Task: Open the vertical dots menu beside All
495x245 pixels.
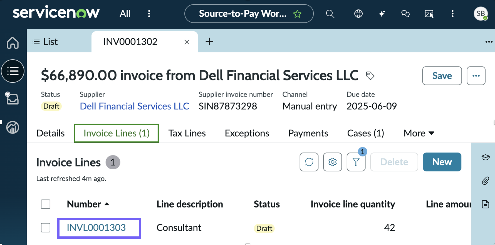Action: tap(149, 14)
